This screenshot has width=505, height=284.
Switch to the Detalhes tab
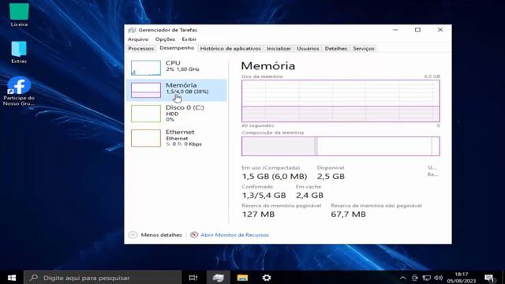pyautogui.click(x=336, y=49)
